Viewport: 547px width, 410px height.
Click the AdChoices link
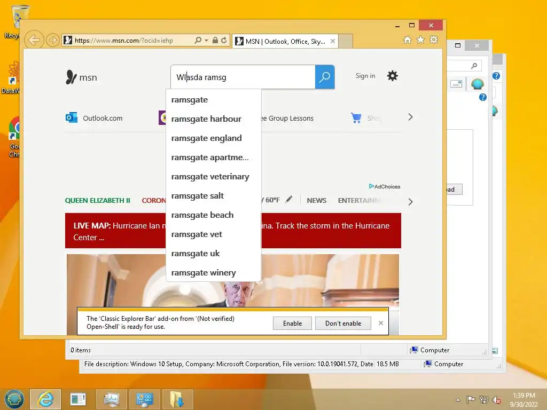coord(385,186)
